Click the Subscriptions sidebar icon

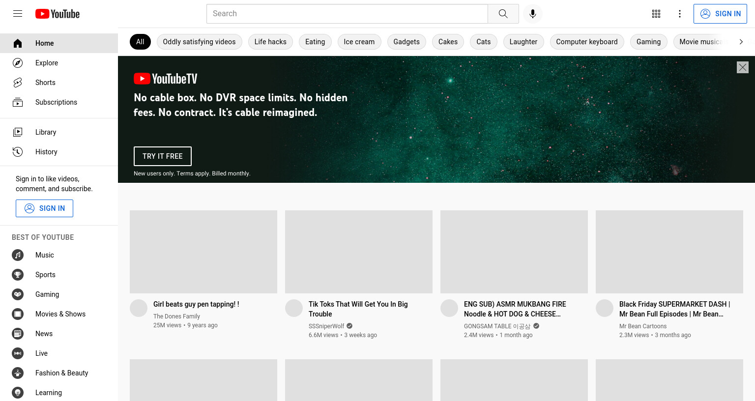(18, 102)
